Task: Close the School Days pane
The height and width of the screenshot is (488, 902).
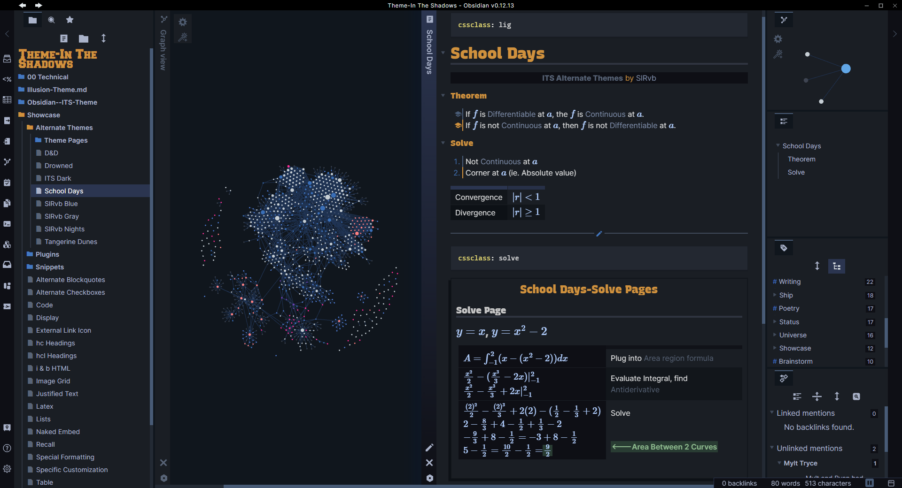Action: click(x=429, y=463)
